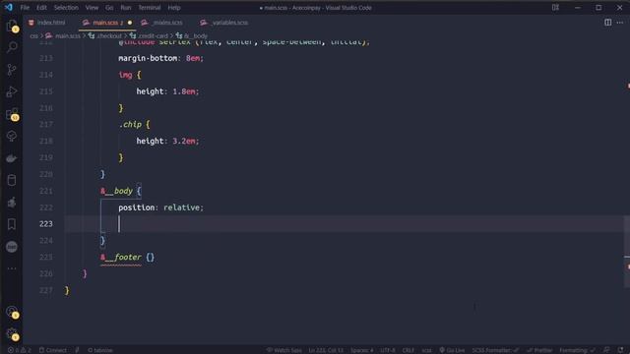Click Go Live in the status bar
This screenshot has width=630, height=354.
click(x=452, y=350)
